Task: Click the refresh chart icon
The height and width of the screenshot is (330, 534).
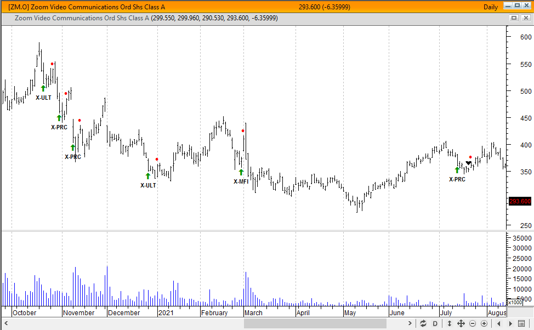Action: coord(423,323)
